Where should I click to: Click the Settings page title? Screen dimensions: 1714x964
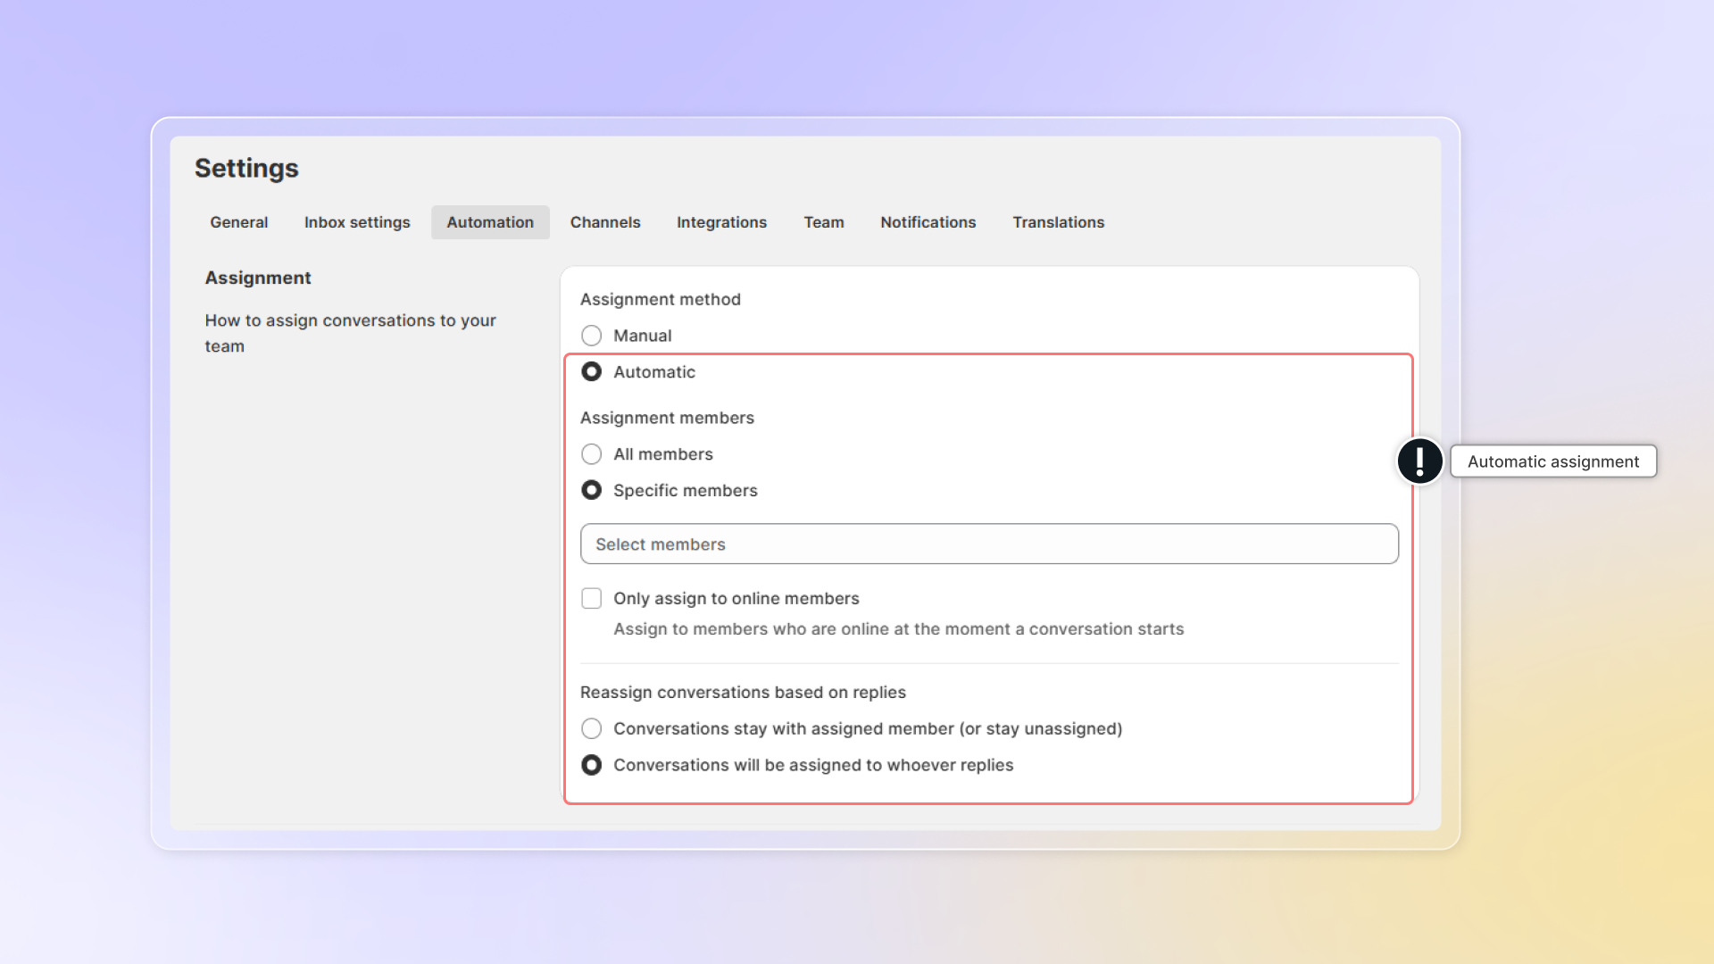[x=246, y=168]
